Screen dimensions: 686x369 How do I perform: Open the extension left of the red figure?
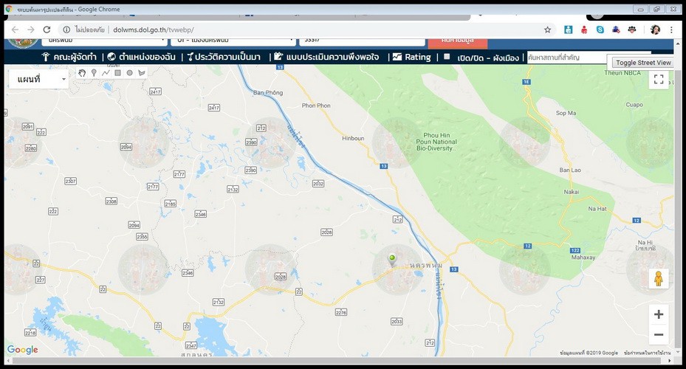point(568,30)
